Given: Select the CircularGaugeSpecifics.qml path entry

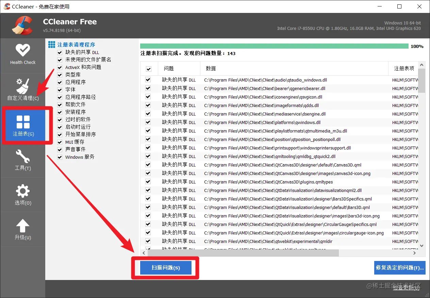Looking at the screenshot, I should pyautogui.click(x=290, y=224).
